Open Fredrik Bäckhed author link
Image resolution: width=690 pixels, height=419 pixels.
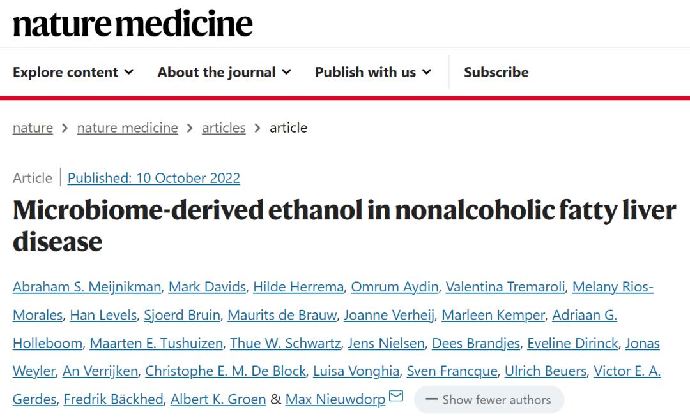tap(114, 399)
